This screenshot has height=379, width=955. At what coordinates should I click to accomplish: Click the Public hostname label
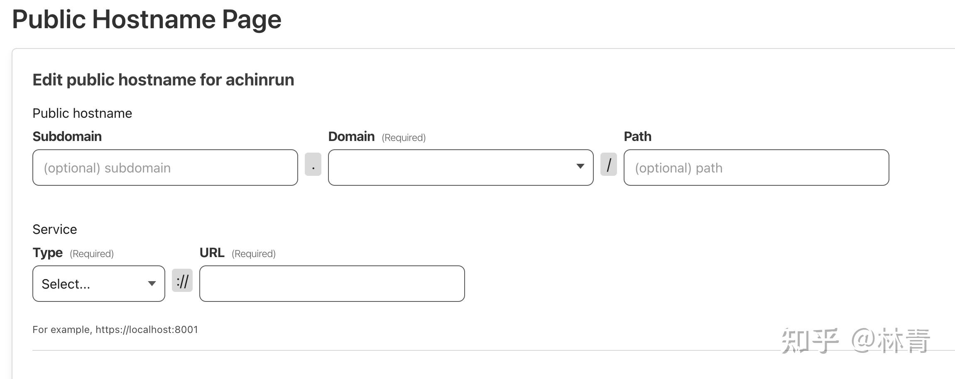pyautogui.click(x=82, y=112)
